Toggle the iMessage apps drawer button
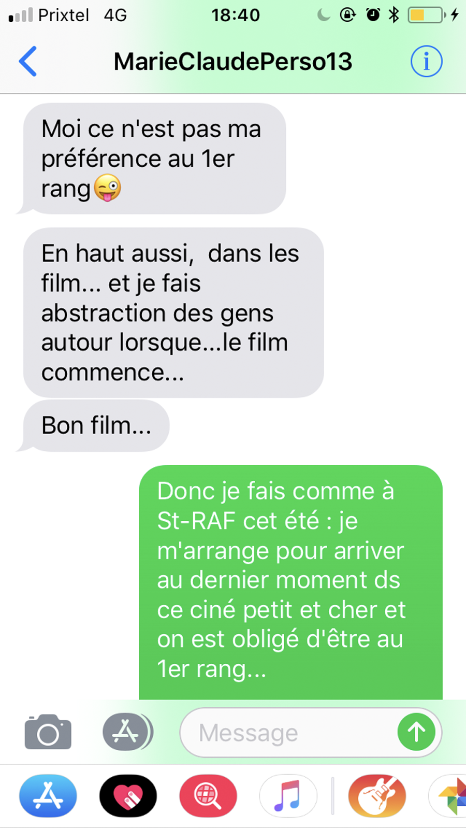This screenshot has height=828, width=466. click(127, 732)
